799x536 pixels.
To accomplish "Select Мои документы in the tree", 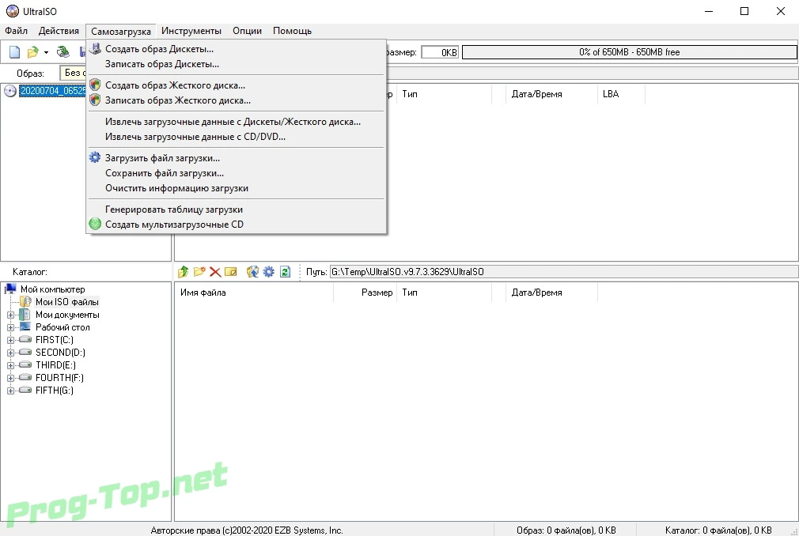I will [x=67, y=315].
